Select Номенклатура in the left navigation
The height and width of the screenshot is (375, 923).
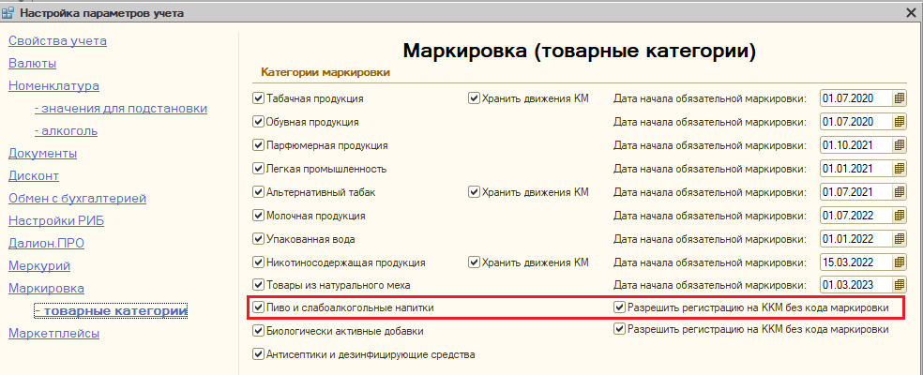point(53,85)
